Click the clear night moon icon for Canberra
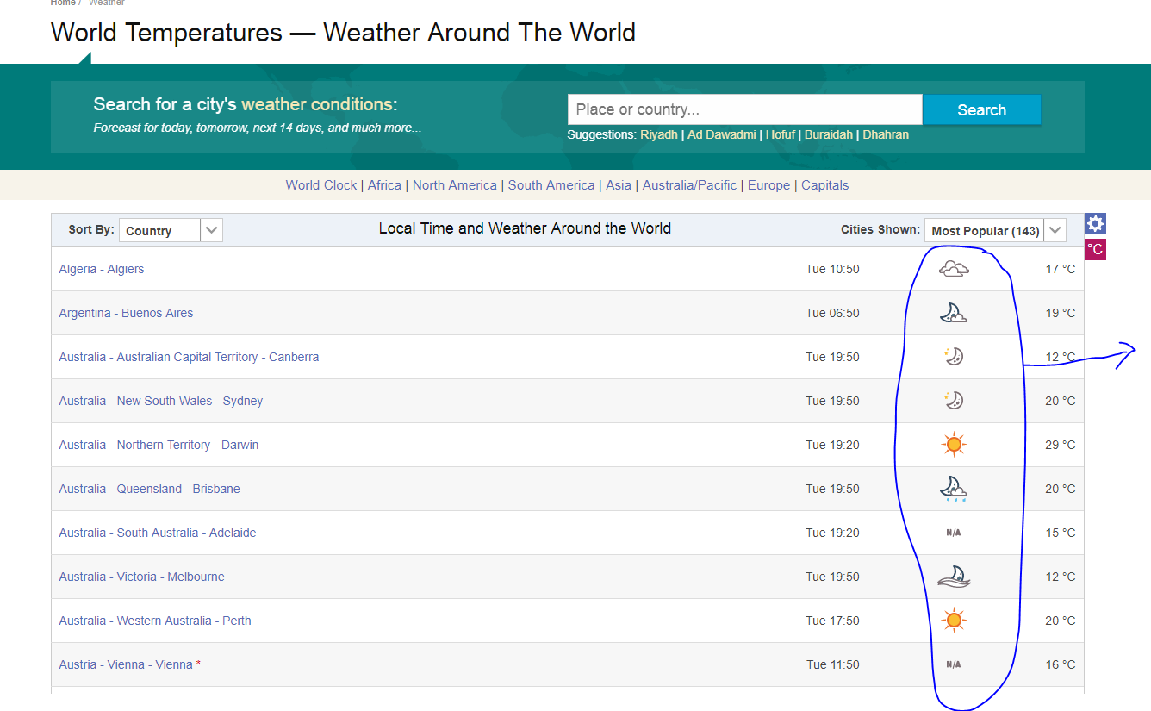1151x711 pixels. click(x=953, y=356)
